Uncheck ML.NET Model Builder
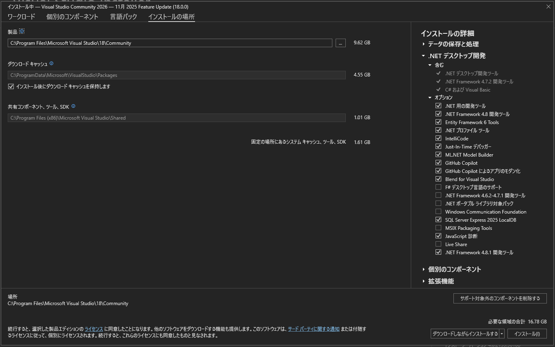 pos(438,155)
